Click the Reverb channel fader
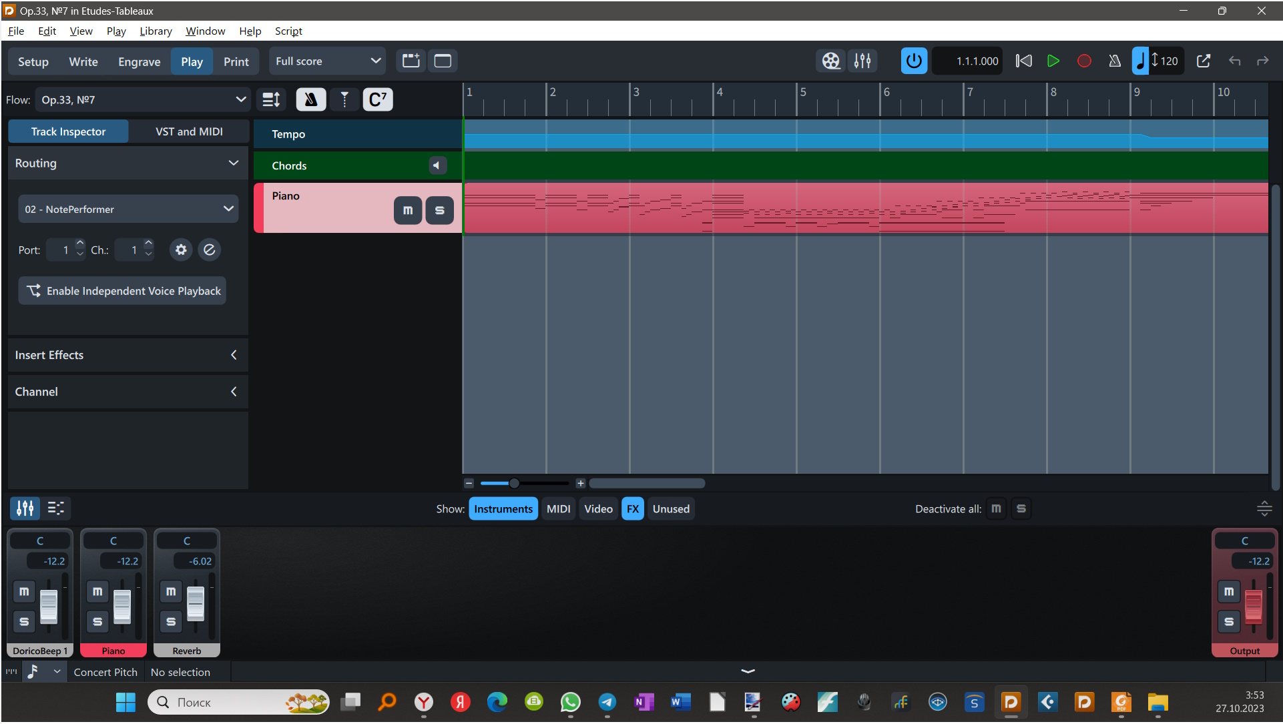The height and width of the screenshot is (724, 1283). click(195, 603)
